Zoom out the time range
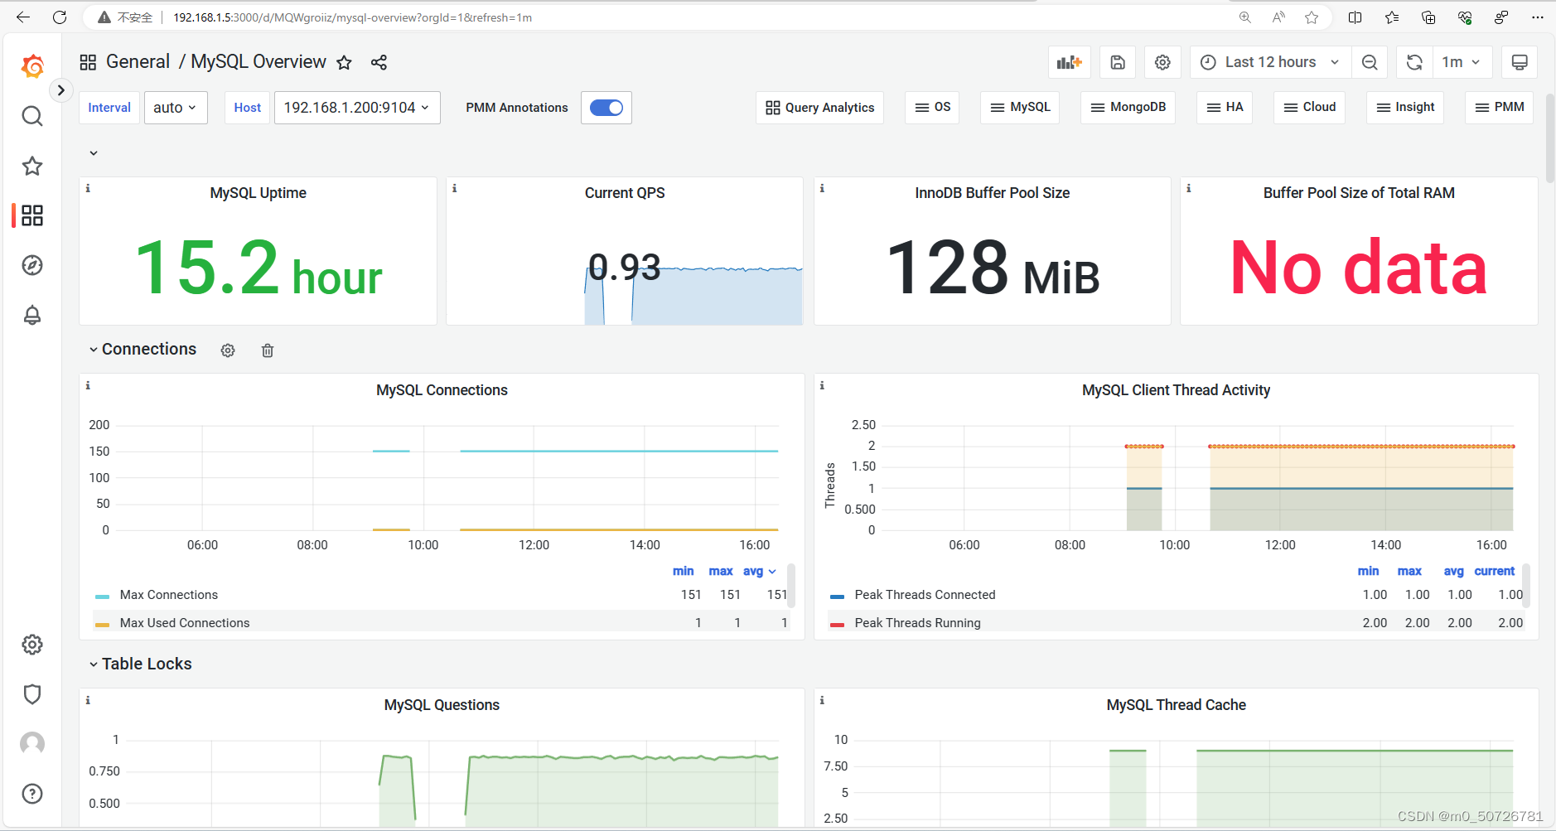This screenshot has height=831, width=1556. point(1370,62)
